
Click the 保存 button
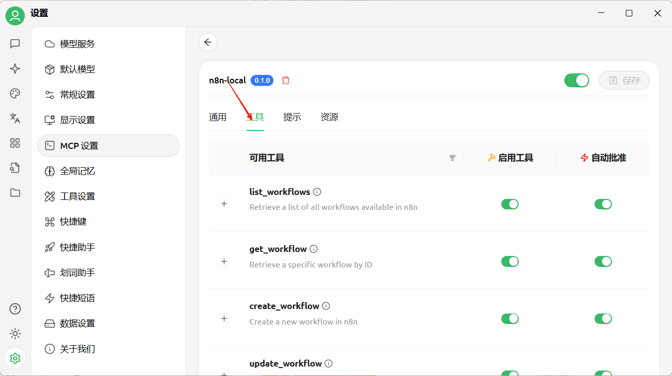coord(624,80)
